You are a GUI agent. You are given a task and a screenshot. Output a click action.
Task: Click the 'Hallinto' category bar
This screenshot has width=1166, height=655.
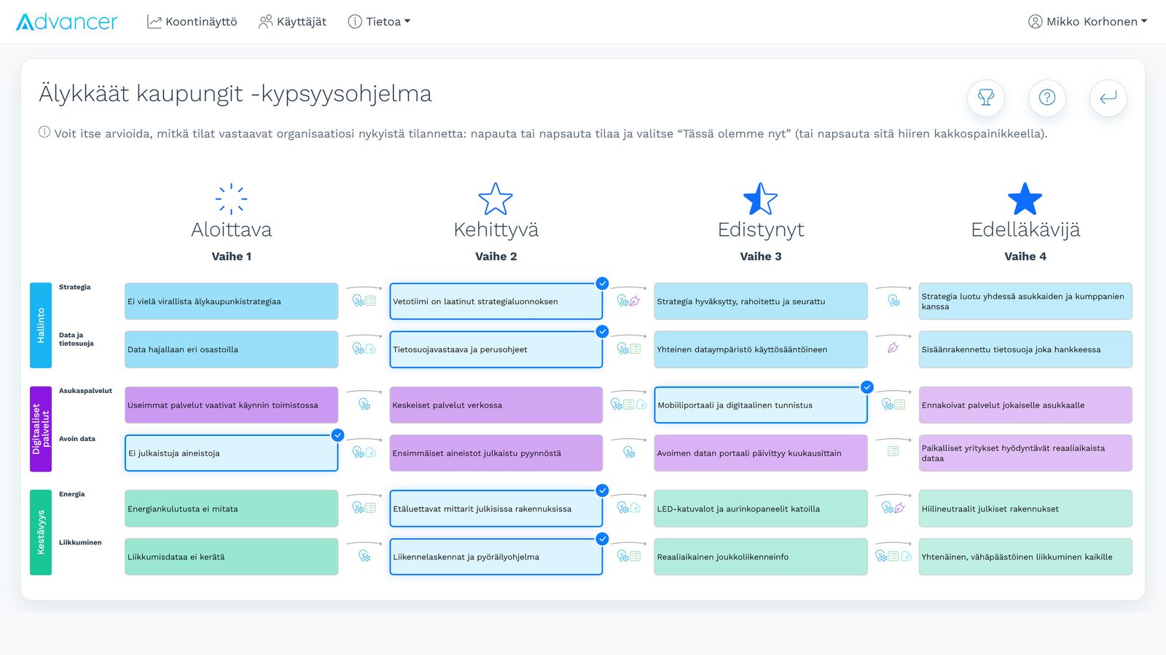[x=41, y=325]
